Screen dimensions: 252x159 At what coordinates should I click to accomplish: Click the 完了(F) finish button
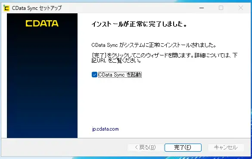coord(183,147)
